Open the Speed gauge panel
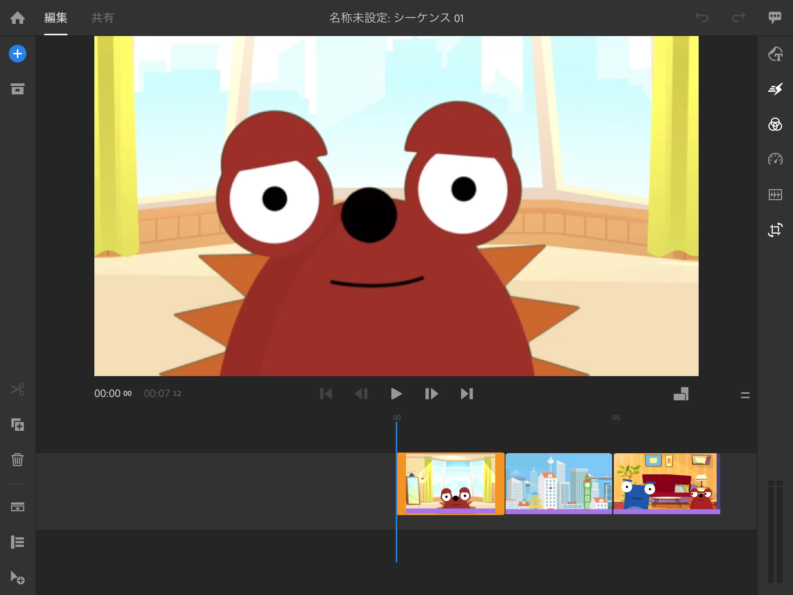The height and width of the screenshot is (595, 793). pos(775,159)
